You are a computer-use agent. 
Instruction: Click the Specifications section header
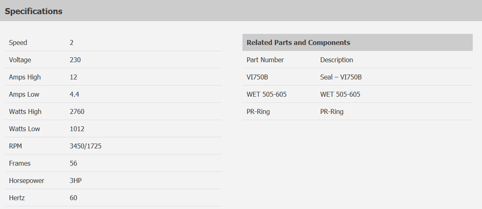33,11
